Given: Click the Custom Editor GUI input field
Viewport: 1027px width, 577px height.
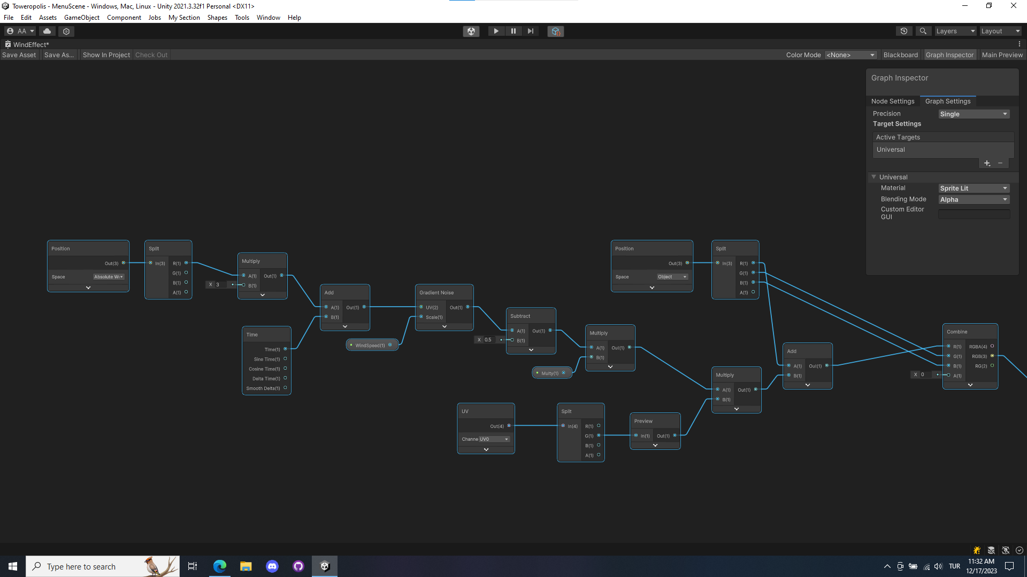Looking at the screenshot, I should click(x=974, y=213).
